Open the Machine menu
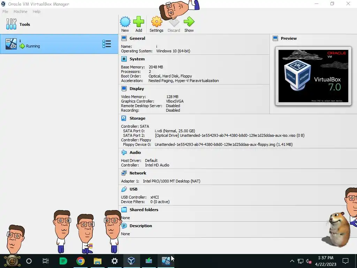This screenshot has width=357, height=268. (x=20, y=12)
